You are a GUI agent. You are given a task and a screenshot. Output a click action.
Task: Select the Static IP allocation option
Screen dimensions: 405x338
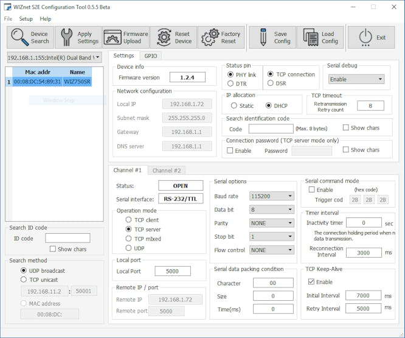click(x=234, y=106)
